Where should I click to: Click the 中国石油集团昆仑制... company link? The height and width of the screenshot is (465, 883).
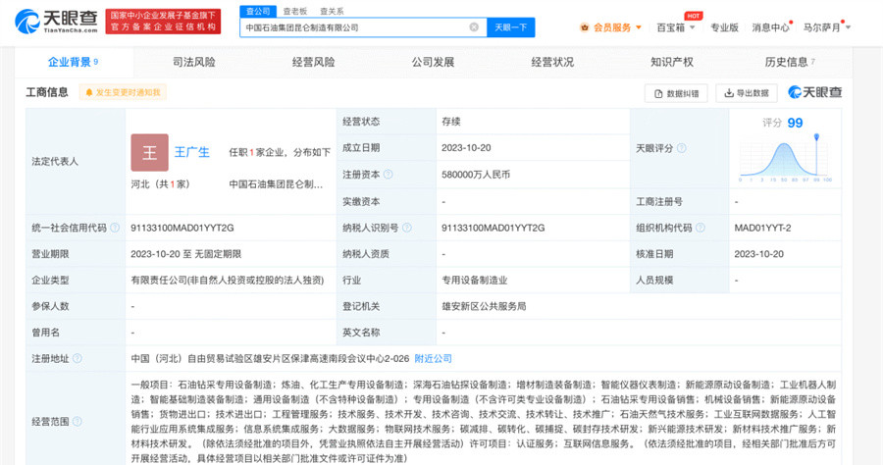[276, 184]
